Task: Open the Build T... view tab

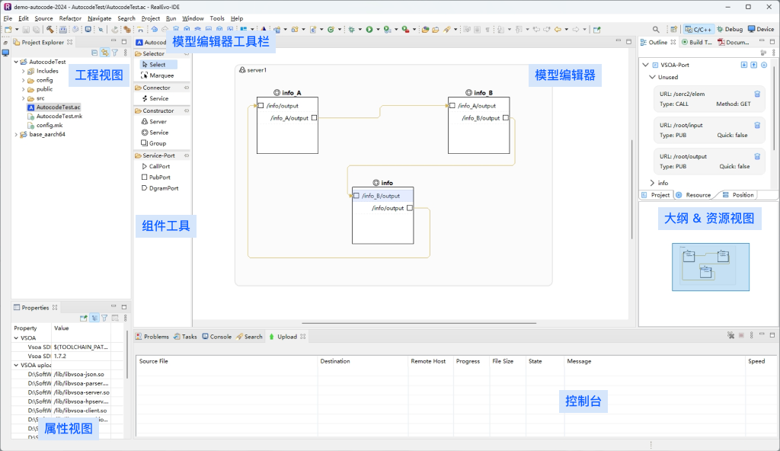Action: [696, 43]
